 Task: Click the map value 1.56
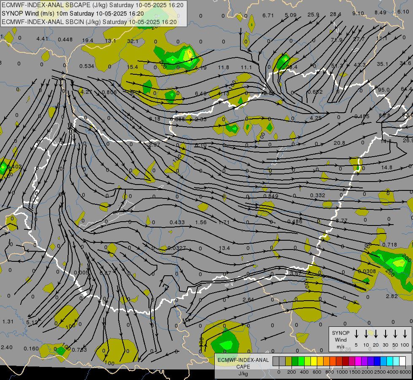(x=201, y=223)
